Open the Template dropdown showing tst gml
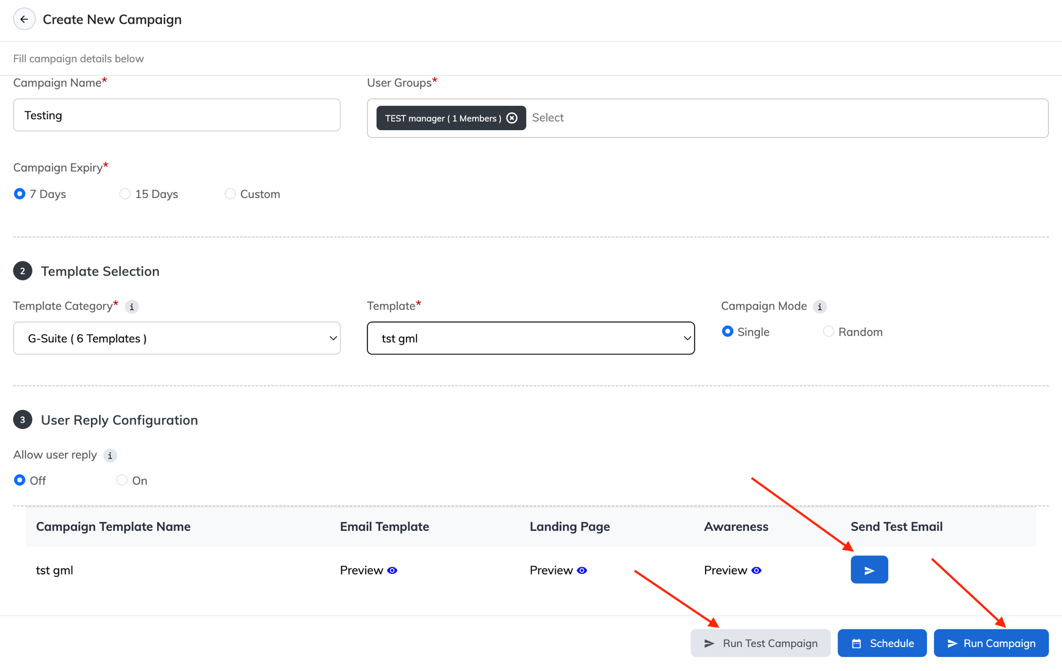 (531, 338)
